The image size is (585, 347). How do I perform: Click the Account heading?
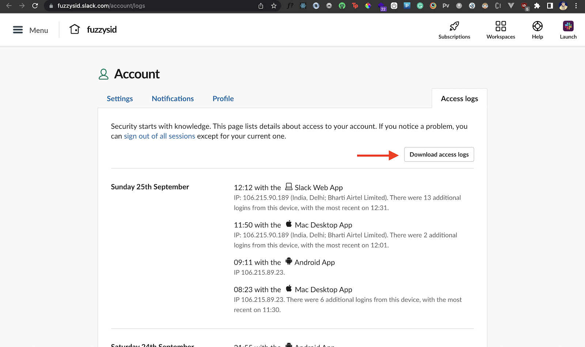(137, 74)
